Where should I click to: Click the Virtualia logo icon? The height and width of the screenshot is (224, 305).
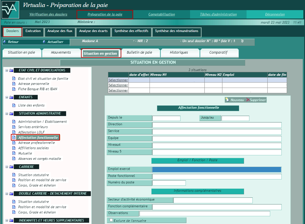pyautogui.click(x=10, y=10)
